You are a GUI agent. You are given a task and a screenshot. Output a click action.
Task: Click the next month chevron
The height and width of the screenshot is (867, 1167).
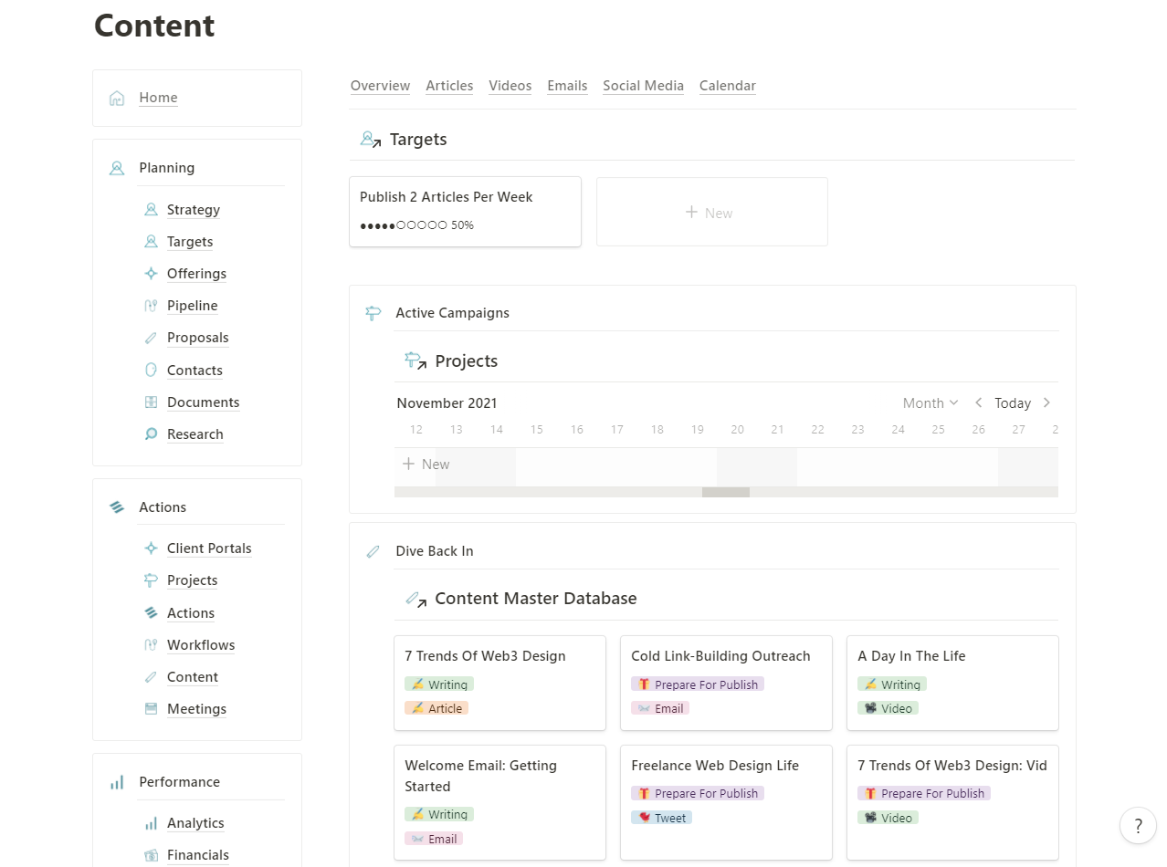tap(1046, 402)
